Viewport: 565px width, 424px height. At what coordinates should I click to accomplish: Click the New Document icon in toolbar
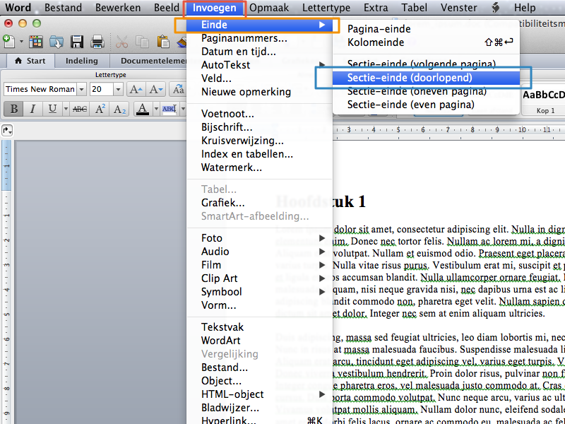[8, 42]
